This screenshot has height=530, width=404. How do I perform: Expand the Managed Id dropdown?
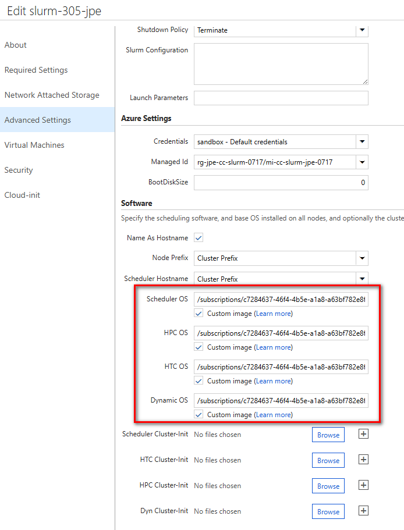[x=362, y=162]
